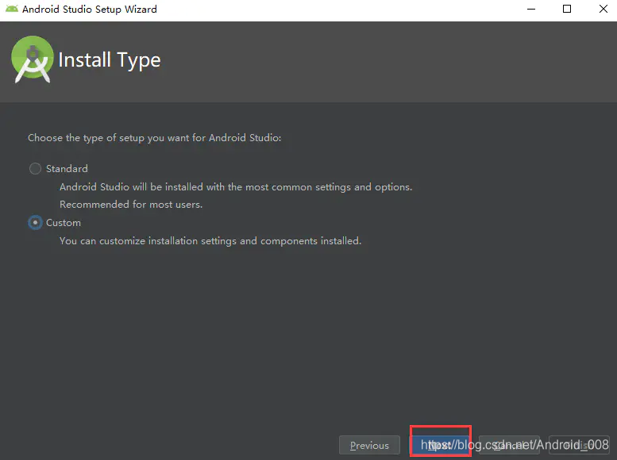Go back with the Previous button
617x460 pixels.
click(369, 445)
